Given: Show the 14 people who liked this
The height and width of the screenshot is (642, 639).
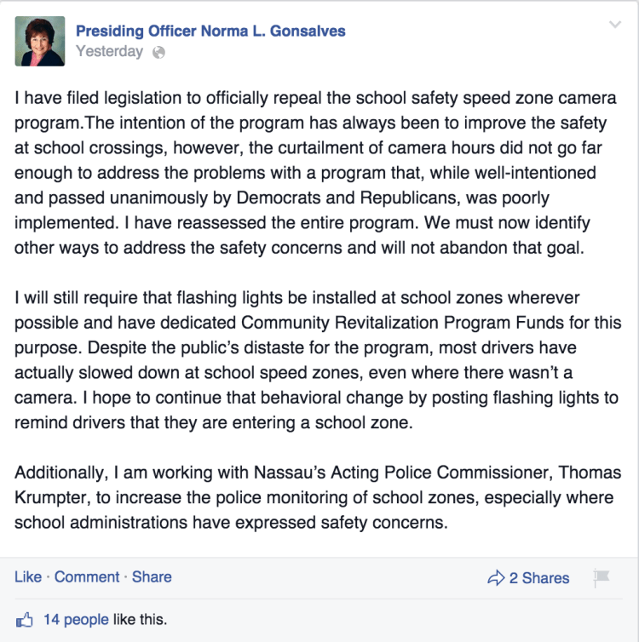Looking at the screenshot, I should point(74,619).
